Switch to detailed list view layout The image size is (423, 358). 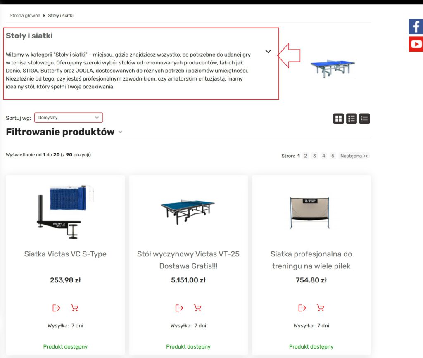coord(351,119)
